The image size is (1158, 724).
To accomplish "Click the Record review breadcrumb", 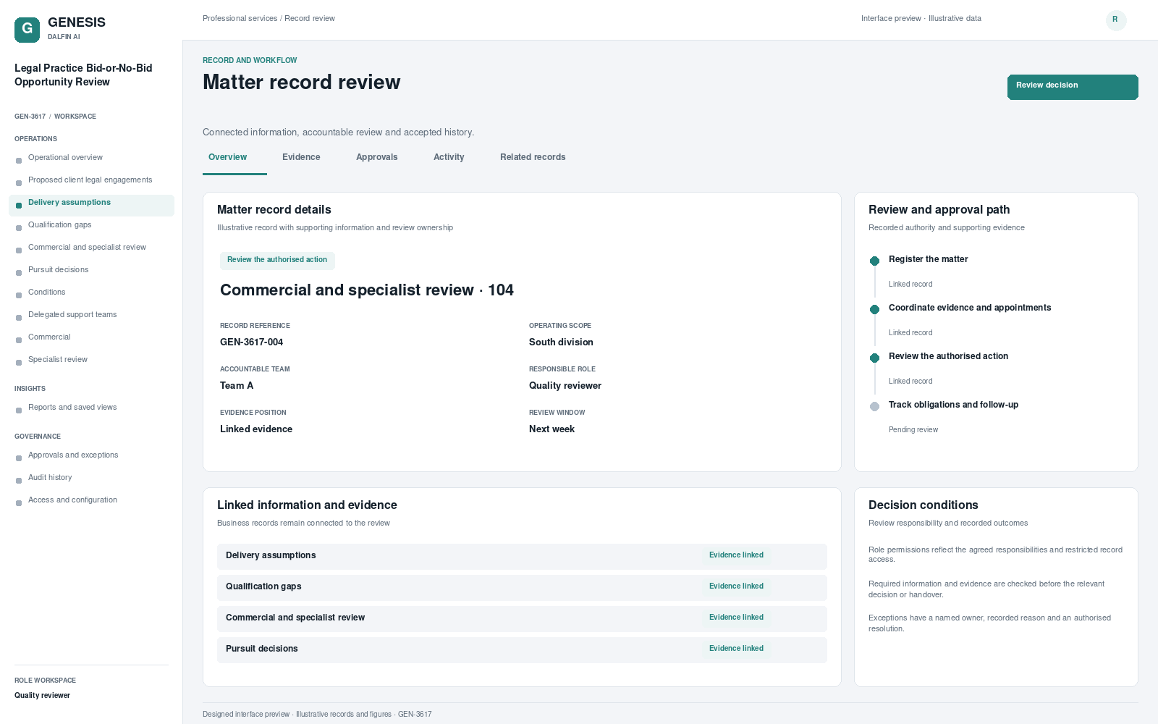I will (310, 19).
